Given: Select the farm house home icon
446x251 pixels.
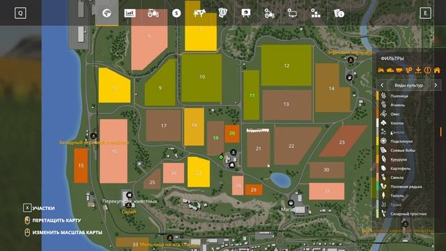Looking at the screenshot, I should (x=231, y=165).
